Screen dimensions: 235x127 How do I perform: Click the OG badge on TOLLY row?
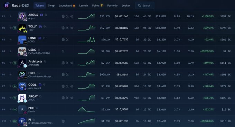pyautogui.click(x=15, y=28)
